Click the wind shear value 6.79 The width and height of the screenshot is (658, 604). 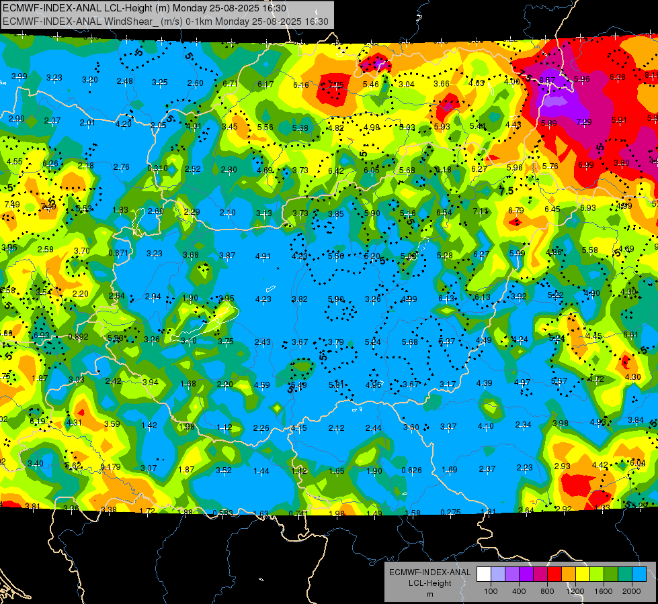pos(516,211)
